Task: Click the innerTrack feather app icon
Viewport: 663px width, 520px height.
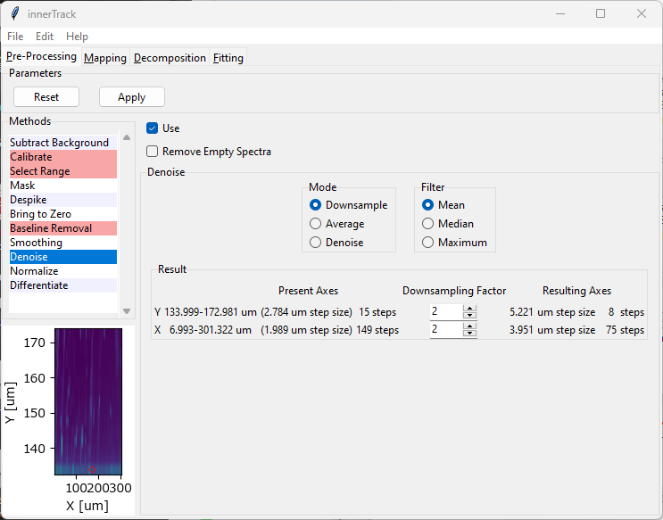Action: 14,13
